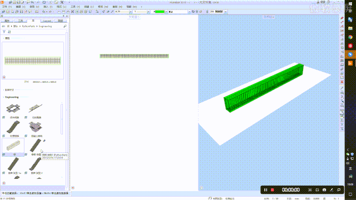Screen dimensions: 356x200
Task: Open the File Explorer taskbar icon
Action: pos(350,28)
